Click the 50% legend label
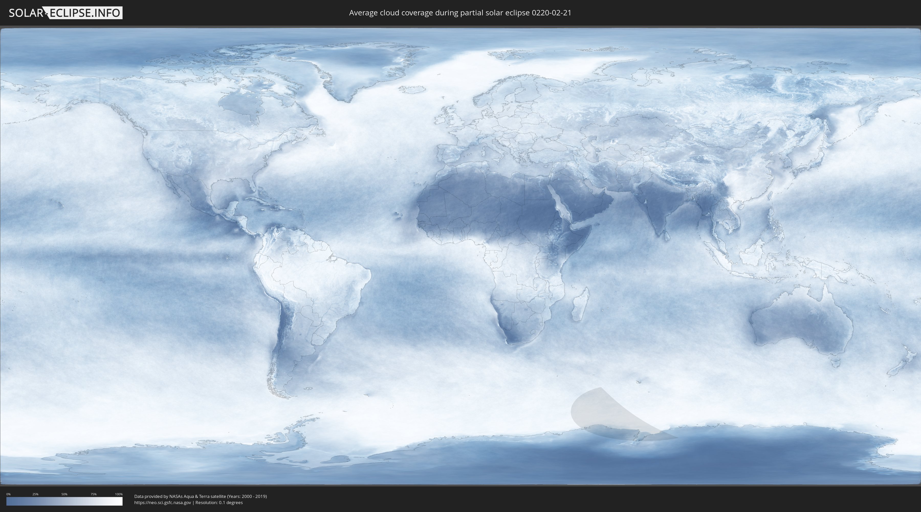Image resolution: width=921 pixels, height=512 pixels. 64,494
